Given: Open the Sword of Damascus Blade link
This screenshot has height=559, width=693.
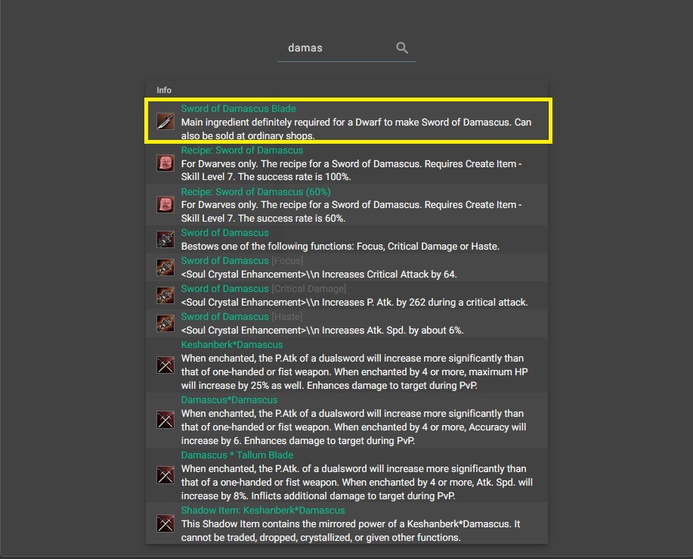Looking at the screenshot, I should pyautogui.click(x=238, y=109).
